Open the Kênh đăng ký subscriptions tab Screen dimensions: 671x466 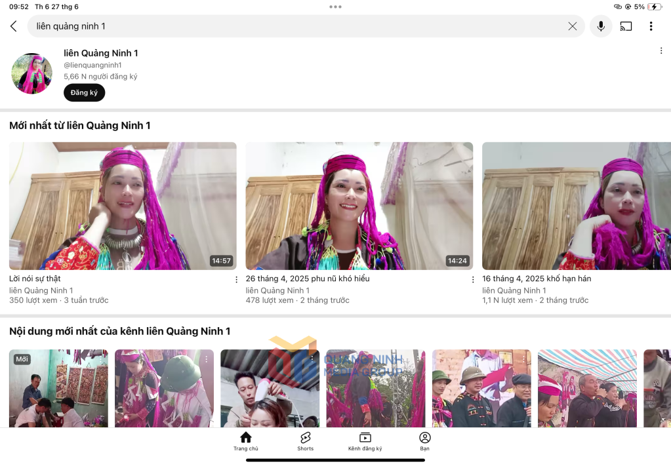365,441
